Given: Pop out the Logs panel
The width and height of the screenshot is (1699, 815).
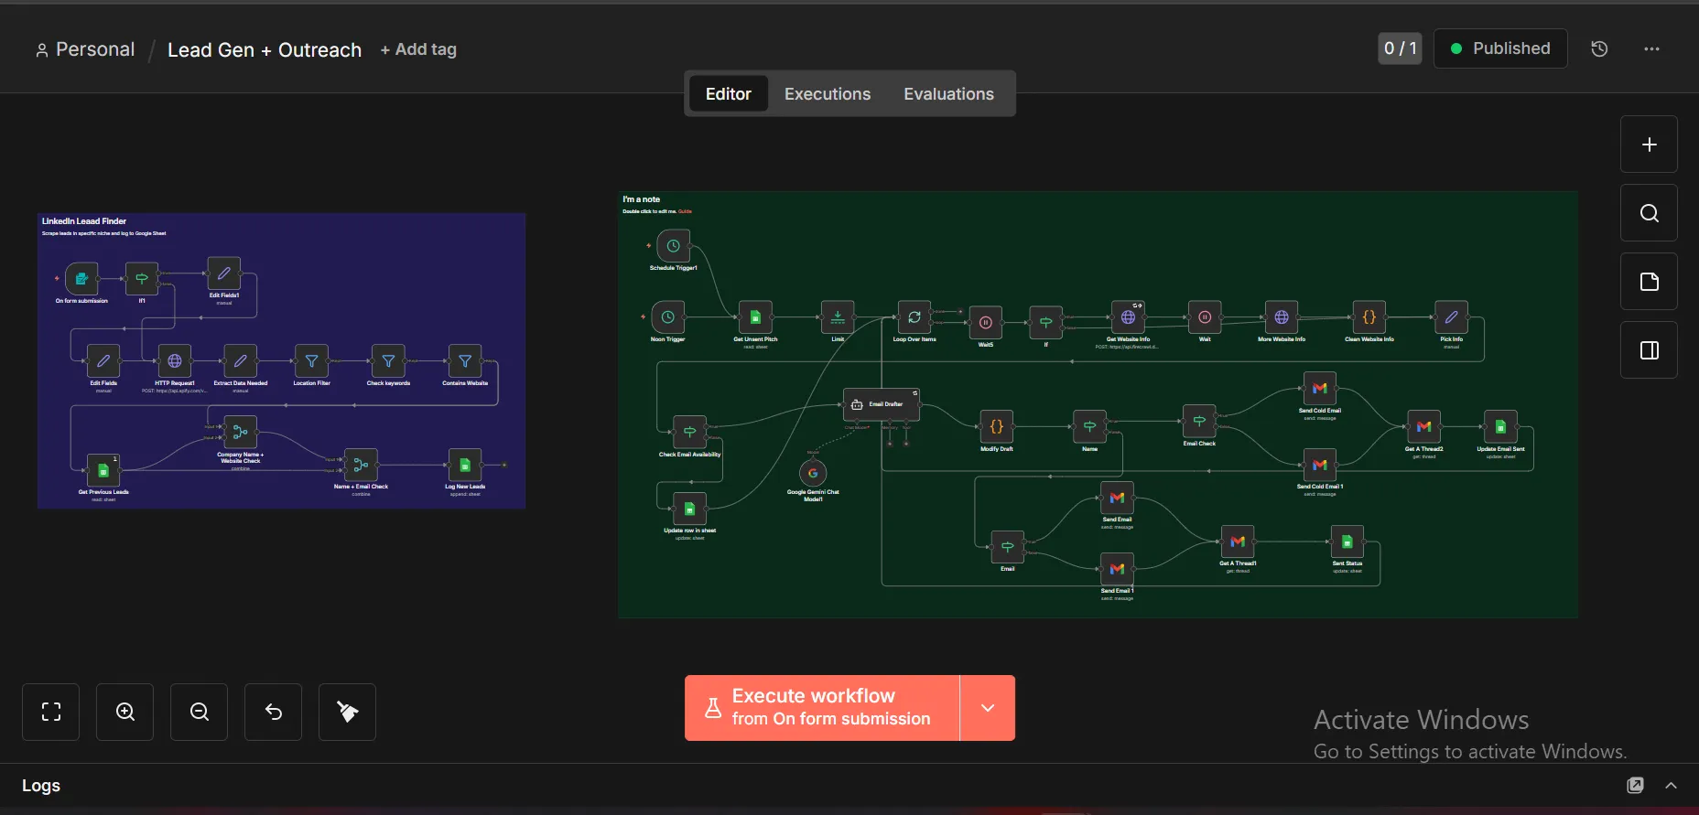Looking at the screenshot, I should point(1635,785).
